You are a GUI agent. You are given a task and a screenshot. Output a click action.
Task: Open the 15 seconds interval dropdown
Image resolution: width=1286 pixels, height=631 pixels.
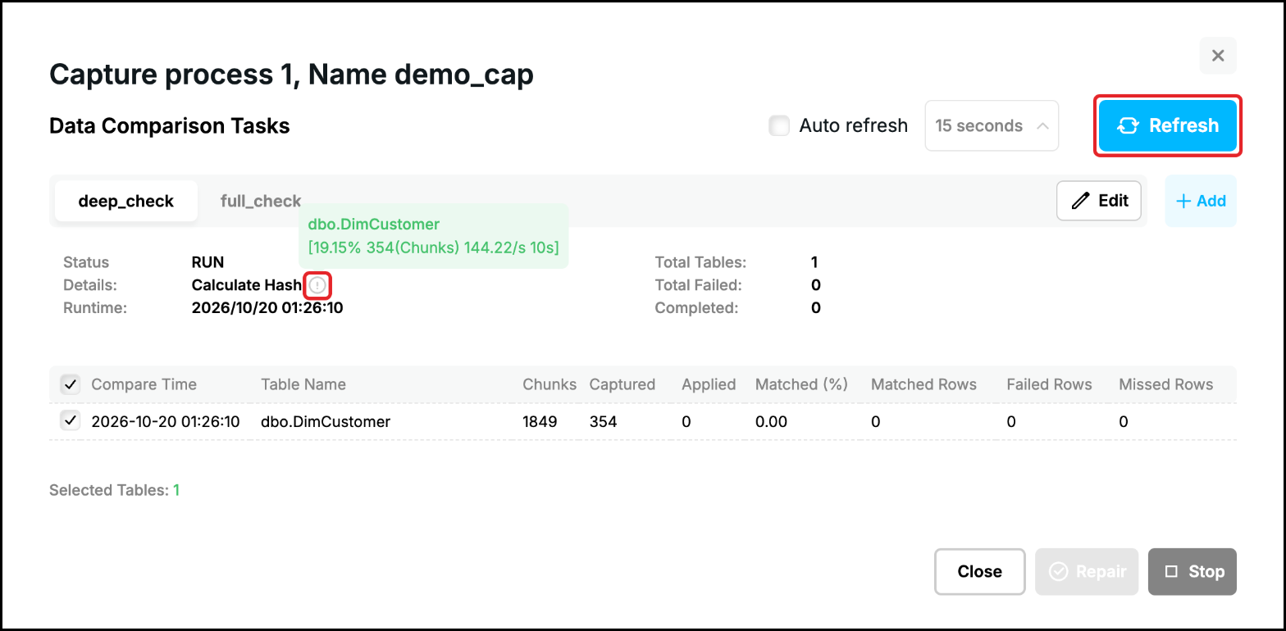(992, 125)
